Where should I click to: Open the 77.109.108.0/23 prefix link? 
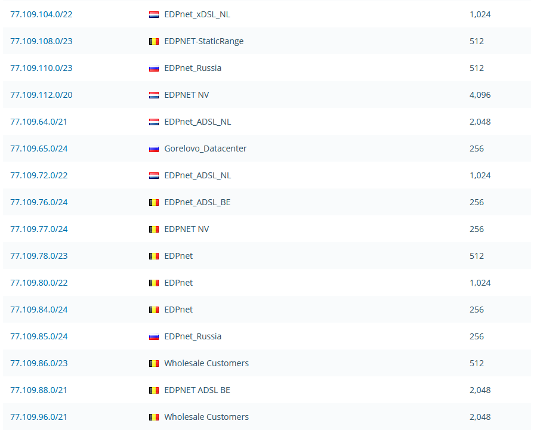tap(41, 41)
